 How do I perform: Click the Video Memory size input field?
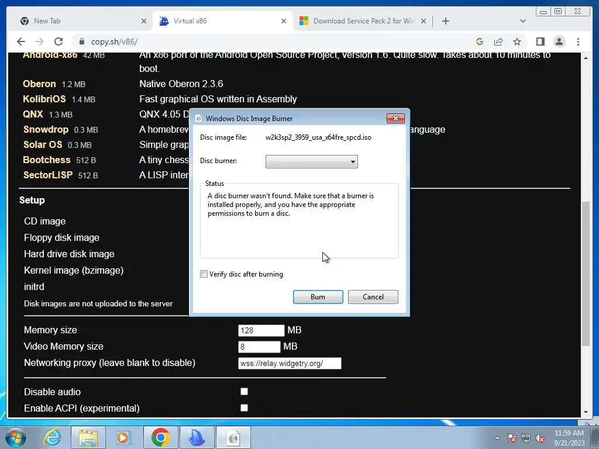point(259,347)
